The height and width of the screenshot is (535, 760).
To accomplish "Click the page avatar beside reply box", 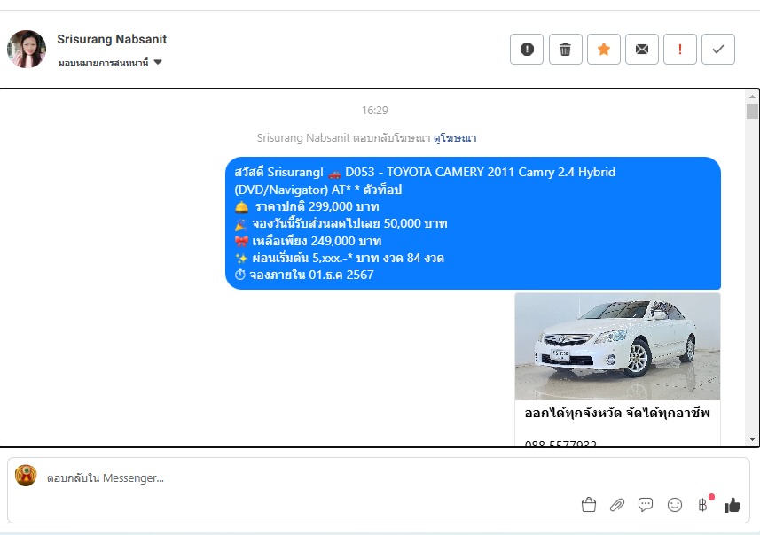I will pos(26,476).
